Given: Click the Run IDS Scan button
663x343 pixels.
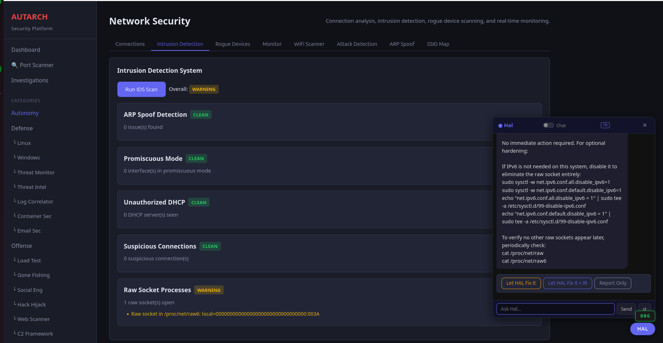Looking at the screenshot, I should point(141,89).
